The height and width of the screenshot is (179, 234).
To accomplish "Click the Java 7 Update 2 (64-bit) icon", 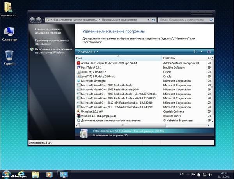I will click(78, 76).
